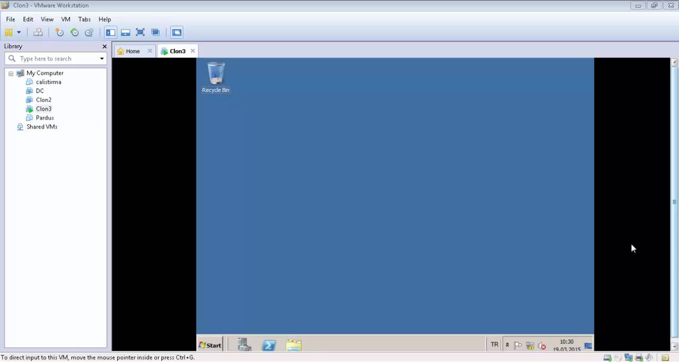This screenshot has height=362, width=679.
Task: Open the Edit menu
Action: [28, 19]
